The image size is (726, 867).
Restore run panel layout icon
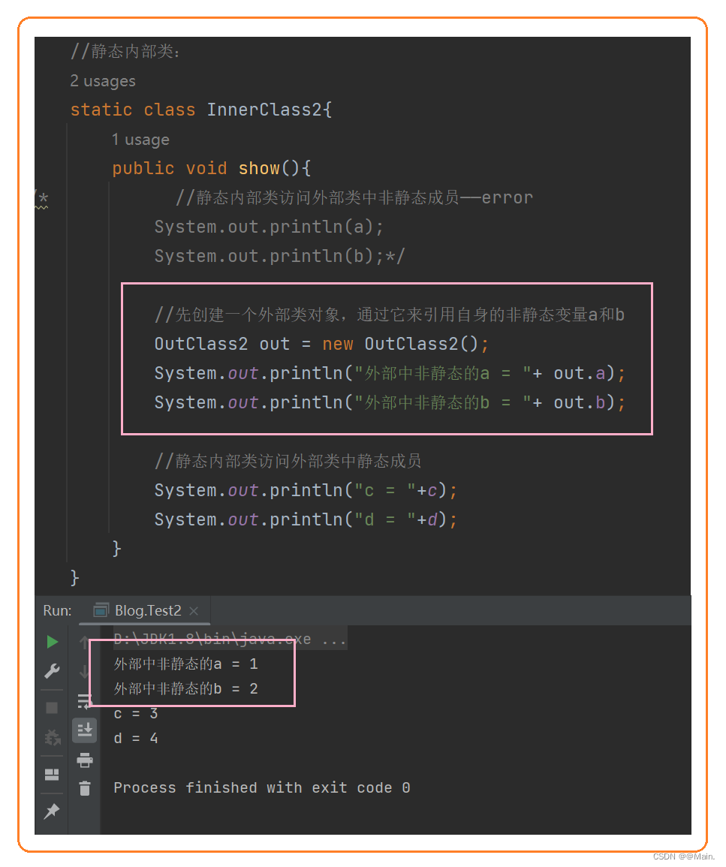click(52, 774)
